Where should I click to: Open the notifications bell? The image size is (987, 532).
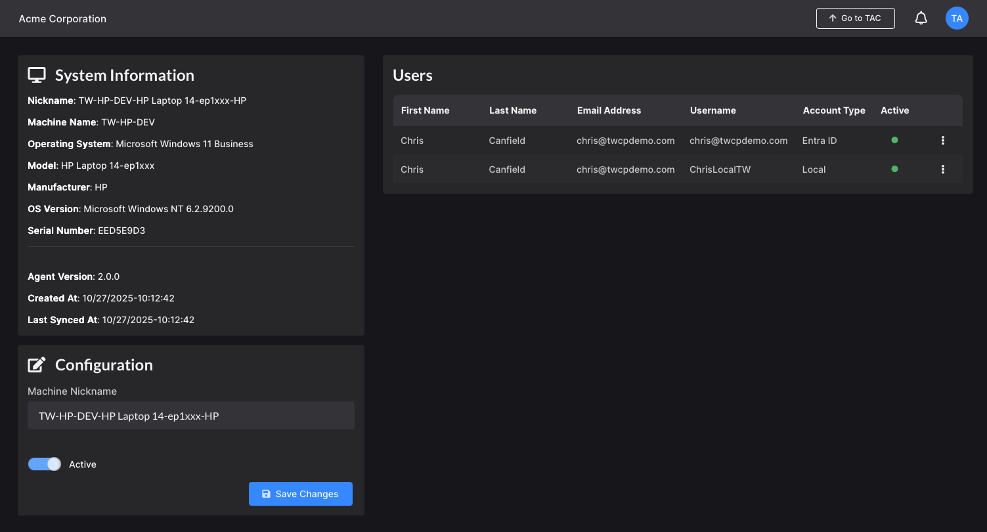click(921, 18)
